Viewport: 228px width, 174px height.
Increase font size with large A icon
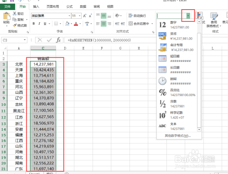coord(85,15)
